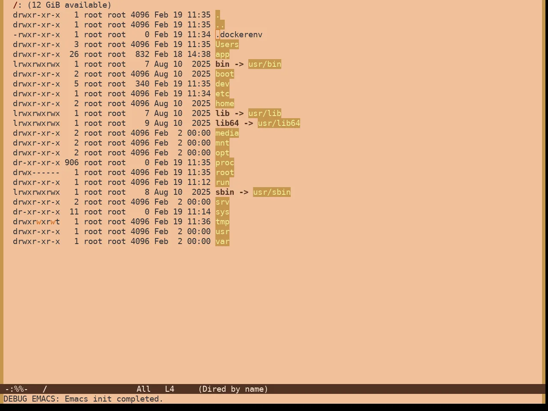This screenshot has height=411, width=548.
Task: Click the parent directory '..' entry
Action: (220, 25)
